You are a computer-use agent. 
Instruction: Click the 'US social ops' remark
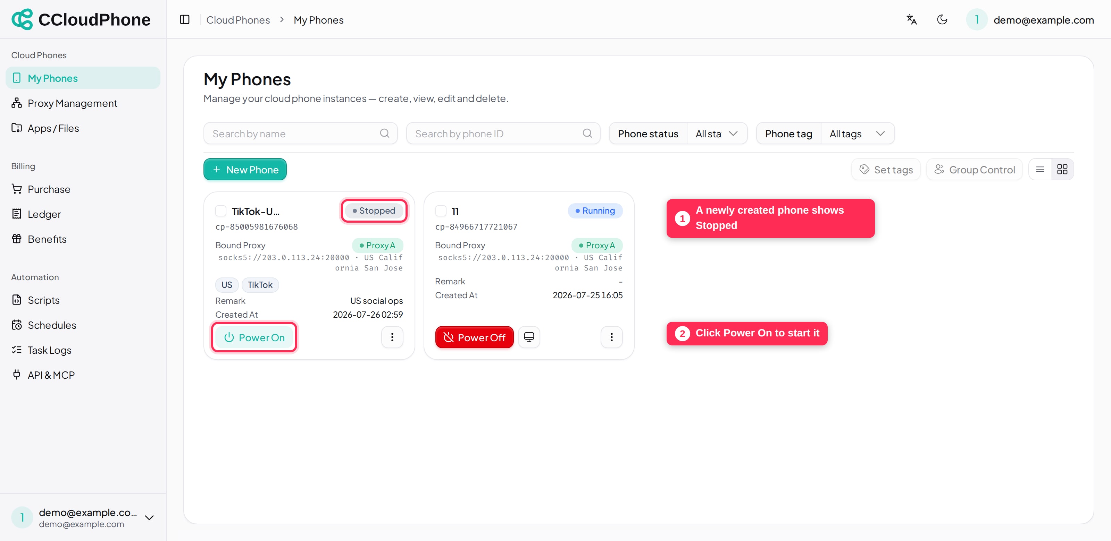tap(376, 301)
